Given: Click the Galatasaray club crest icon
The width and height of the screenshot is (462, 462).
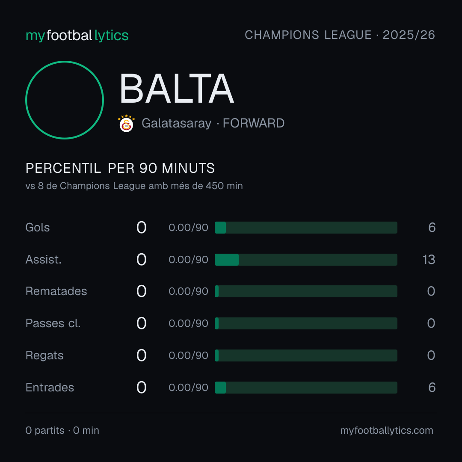Looking at the screenshot, I should [x=126, y=124].
